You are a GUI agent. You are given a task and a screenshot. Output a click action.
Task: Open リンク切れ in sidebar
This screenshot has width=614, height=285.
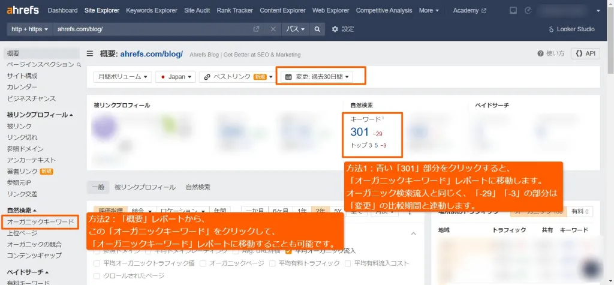pos(22,137)
